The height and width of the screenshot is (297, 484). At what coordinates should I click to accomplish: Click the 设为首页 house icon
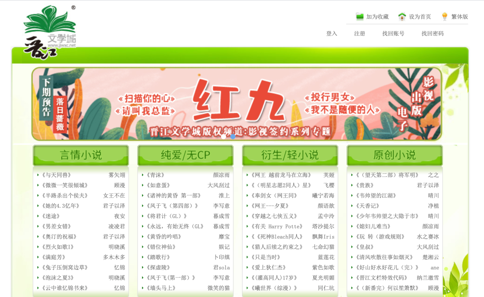click(402, 17)
